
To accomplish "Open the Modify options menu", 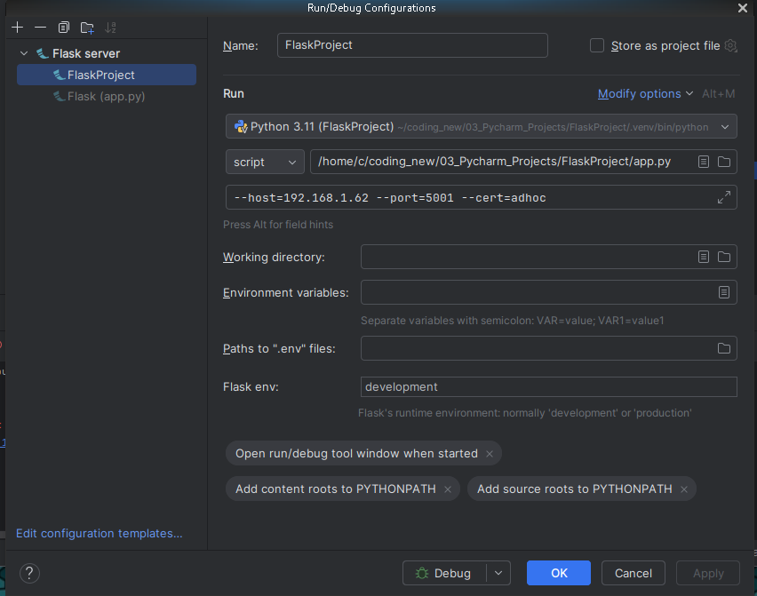I will 645,93.
